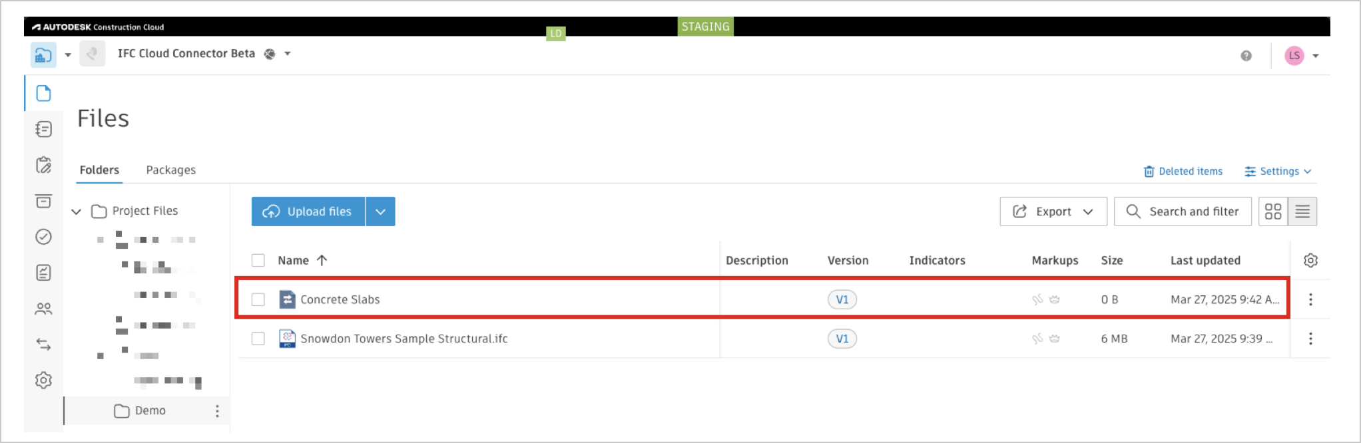Switch to the Folders tab

99,170
